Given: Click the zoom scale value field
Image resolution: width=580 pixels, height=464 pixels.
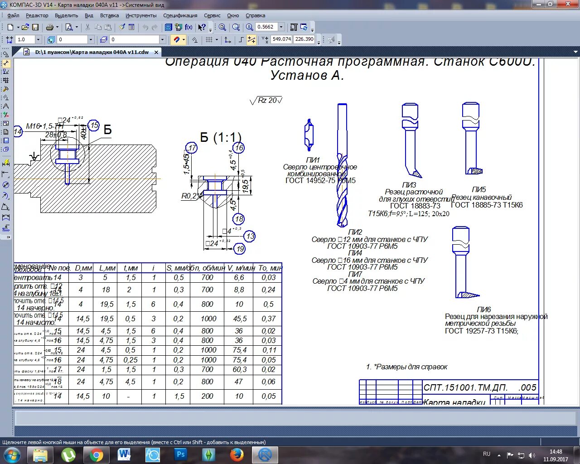Looking at the screenshot, I should [266, 27].
